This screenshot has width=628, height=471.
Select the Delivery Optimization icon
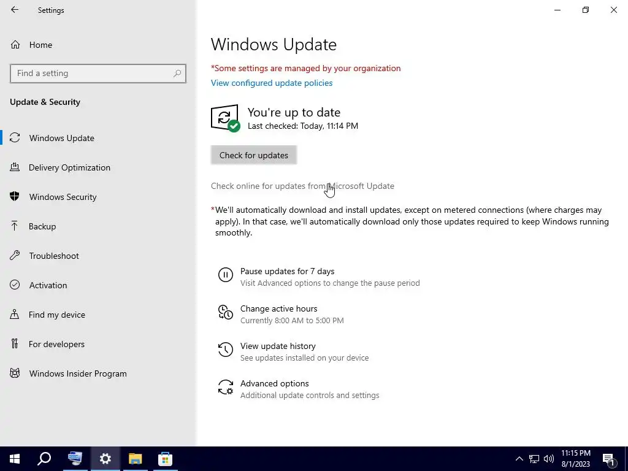pyautogui.click(x=15, y=167)
